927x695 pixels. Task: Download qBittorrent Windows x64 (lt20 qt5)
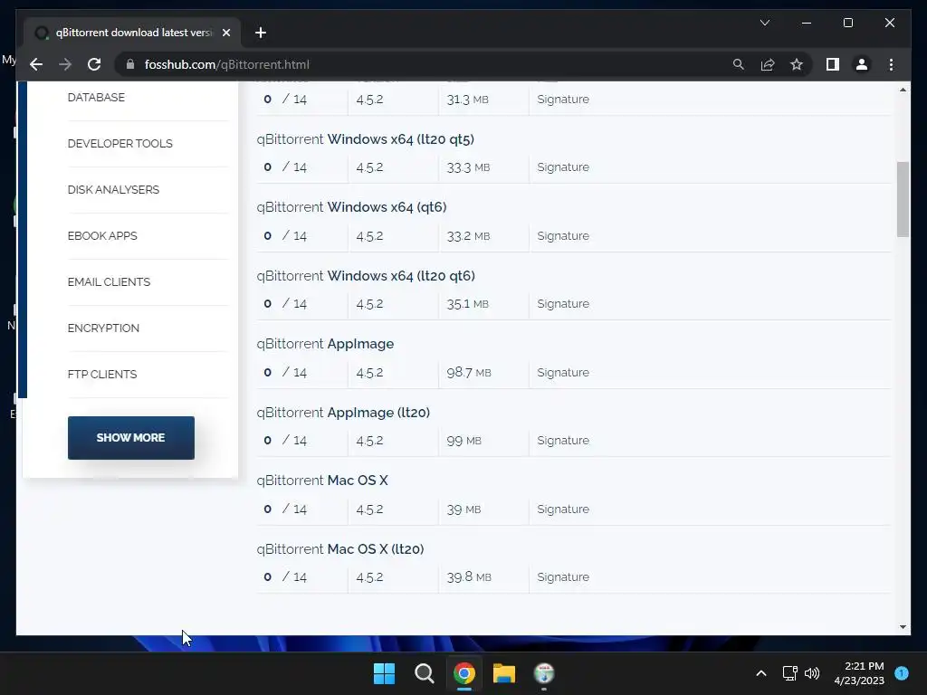(x=366, y=139)
